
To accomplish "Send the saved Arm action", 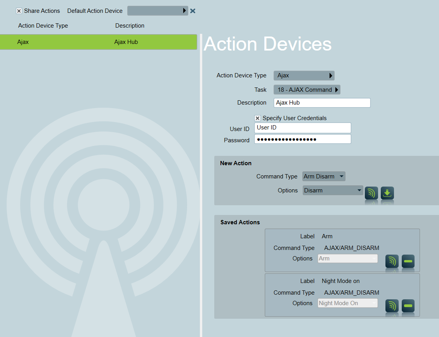I will (x=392, y=261).
